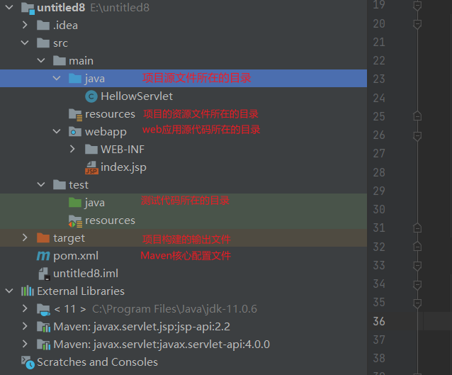The height and width of the screenshot is (375, 452).
Task: Click line number 36 in gutter
Action: tap(379, 321)
